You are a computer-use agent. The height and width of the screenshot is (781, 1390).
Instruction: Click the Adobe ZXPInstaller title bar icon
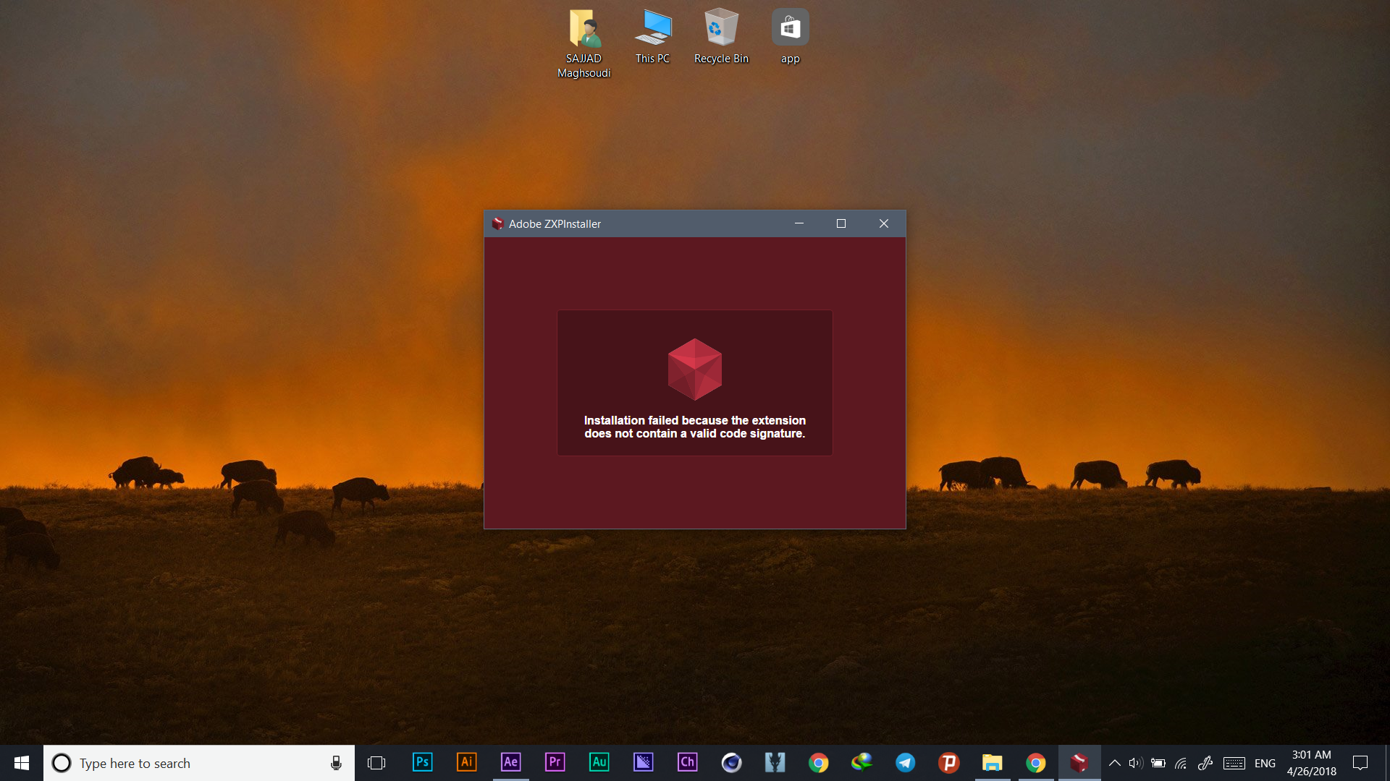tap(497, 223)
